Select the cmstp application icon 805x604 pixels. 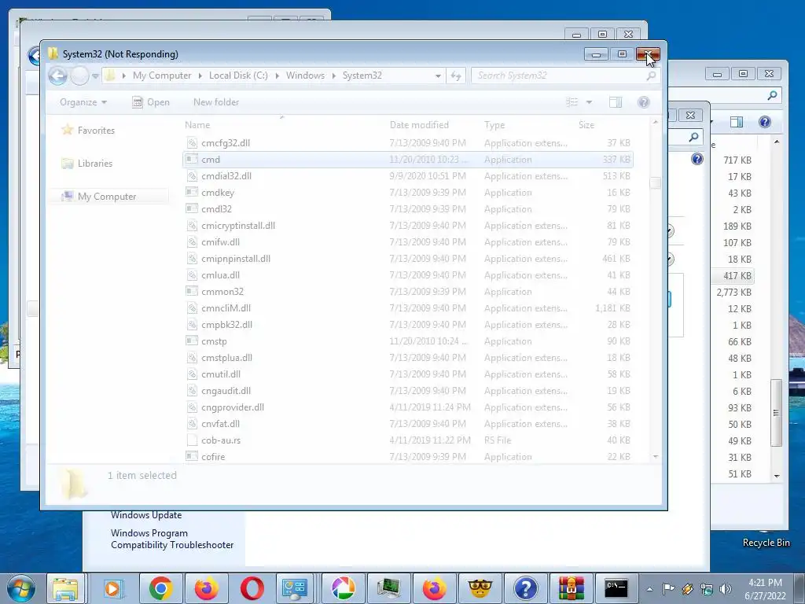pyautogui.click(x=192, y=341)
